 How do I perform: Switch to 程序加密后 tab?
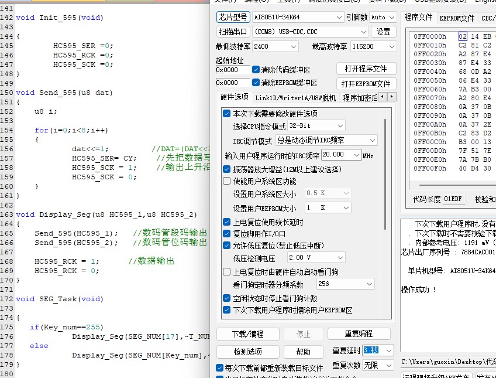click(x=360, y=98)
